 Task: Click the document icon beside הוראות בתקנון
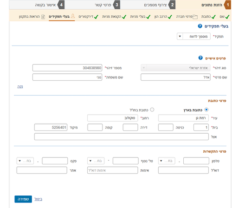[43, 17]
